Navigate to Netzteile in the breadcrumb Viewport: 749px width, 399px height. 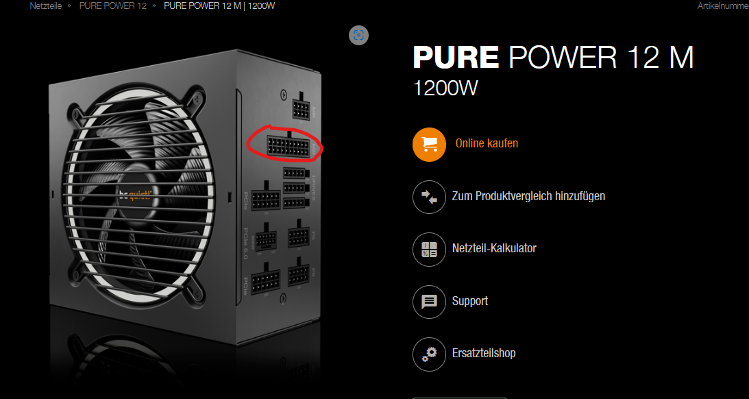pyautogui.click(x=46, y=5)
